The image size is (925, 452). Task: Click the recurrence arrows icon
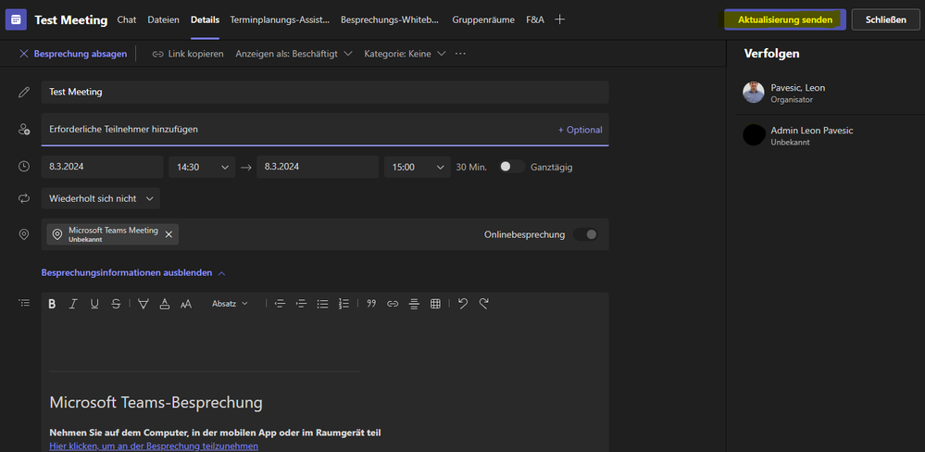pos(23,199)
